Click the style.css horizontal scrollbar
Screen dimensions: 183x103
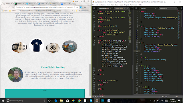point(152,94)
